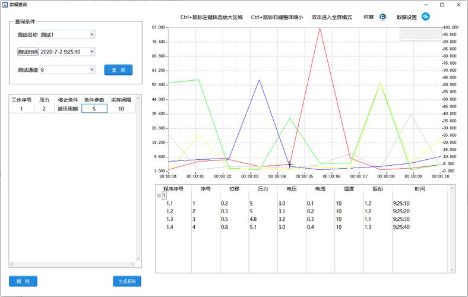
Task: Click the Ctrl+鼠标左键框选放大区域 hint text
Action: pos(211,17)
